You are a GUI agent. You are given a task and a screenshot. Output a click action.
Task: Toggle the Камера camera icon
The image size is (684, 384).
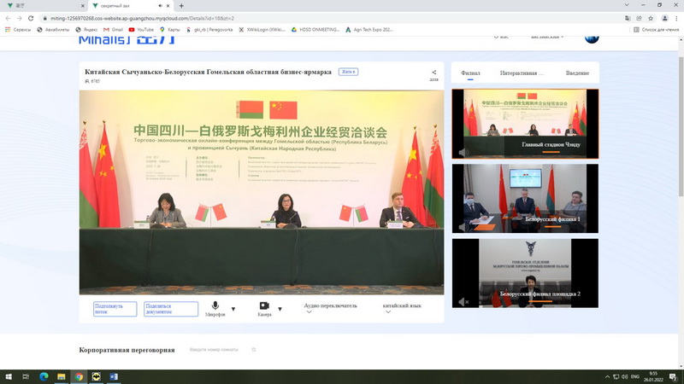click(264, 305)
